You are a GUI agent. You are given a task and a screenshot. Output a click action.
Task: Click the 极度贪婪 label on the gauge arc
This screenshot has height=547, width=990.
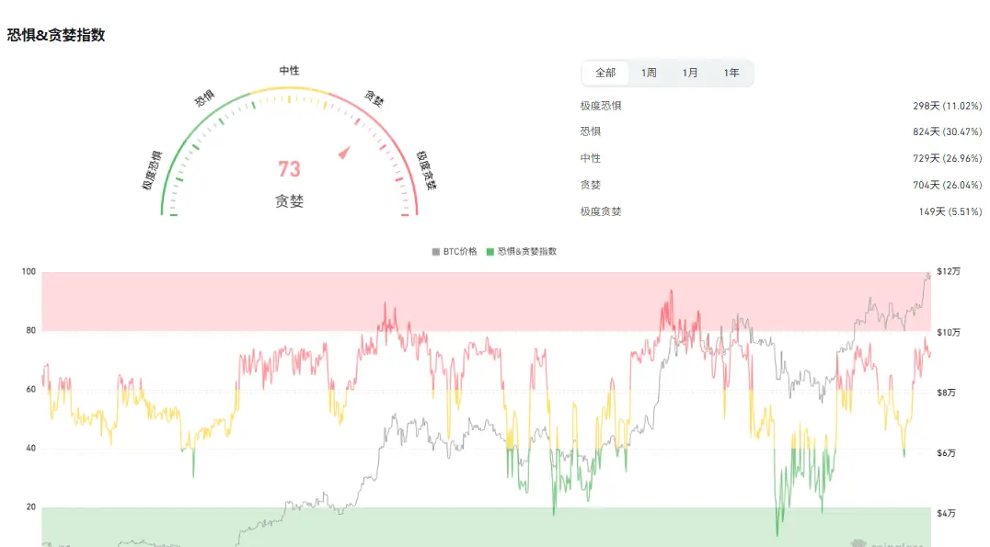coord(427,170)
